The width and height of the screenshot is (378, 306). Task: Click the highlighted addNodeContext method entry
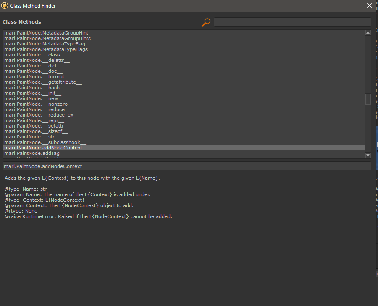click(43, 148)
